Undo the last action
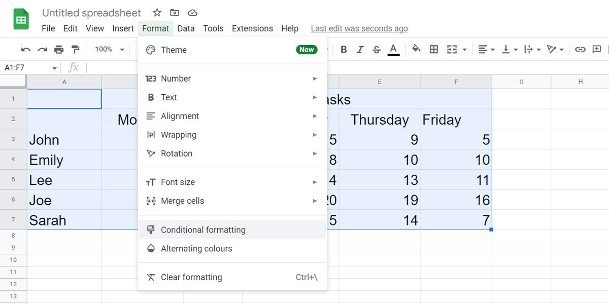609x304 pixels. tap(26, 49)
